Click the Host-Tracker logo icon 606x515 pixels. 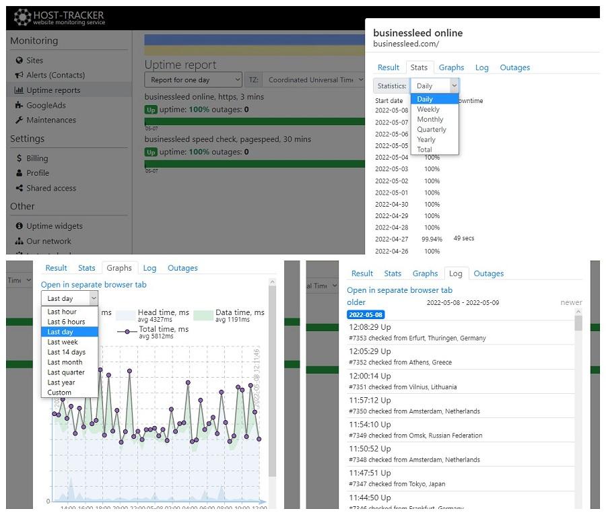(22, 17)
